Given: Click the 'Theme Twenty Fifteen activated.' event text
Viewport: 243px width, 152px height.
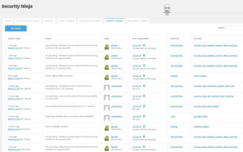Looking at the screenshot, I should pyautogui.click(x=59, y=76).
